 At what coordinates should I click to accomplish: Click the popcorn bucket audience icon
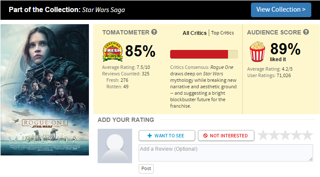tap(257, 51)
